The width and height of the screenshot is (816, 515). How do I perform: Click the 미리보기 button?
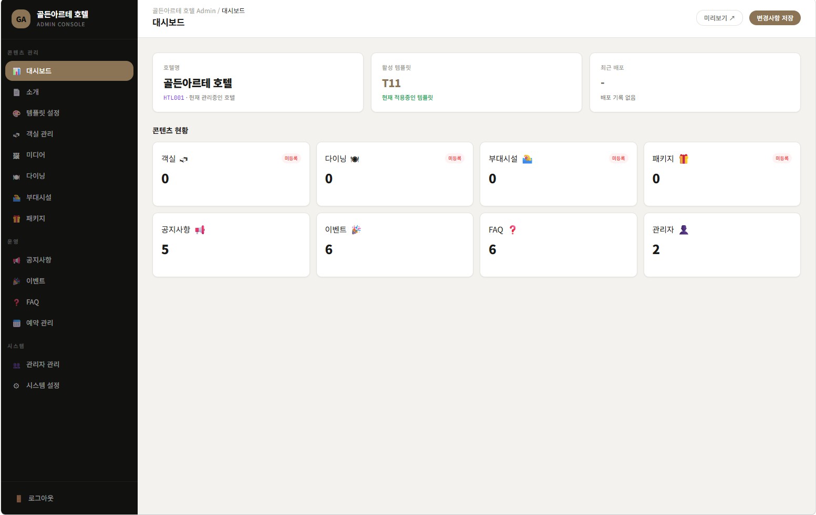(719, 18)
